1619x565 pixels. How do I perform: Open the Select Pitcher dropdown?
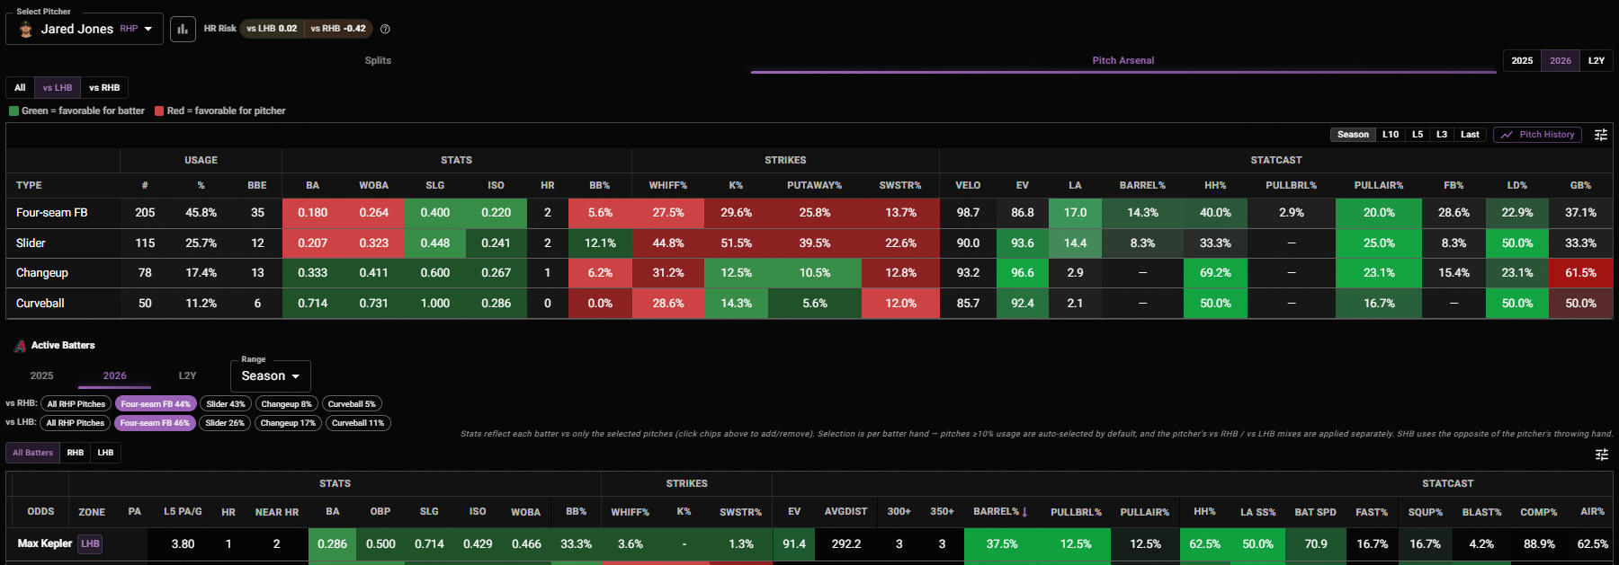pyautogui.click(x=85, y=29)
